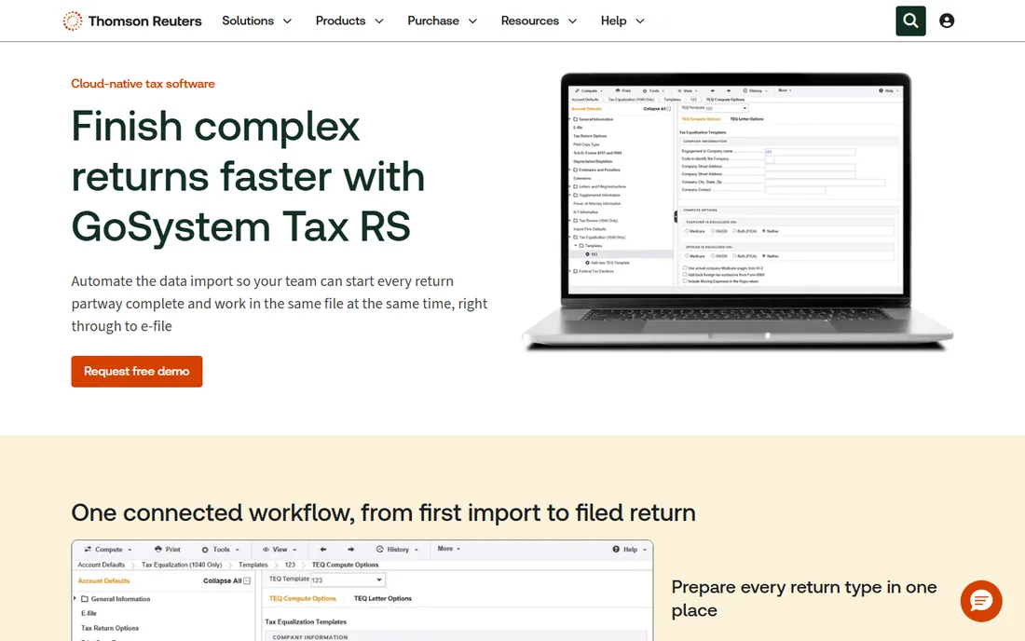Select spouse Neither radio on laptop screen
Image resolution: width=1025 pixels, height=641 pixels.
coord(763,256)
